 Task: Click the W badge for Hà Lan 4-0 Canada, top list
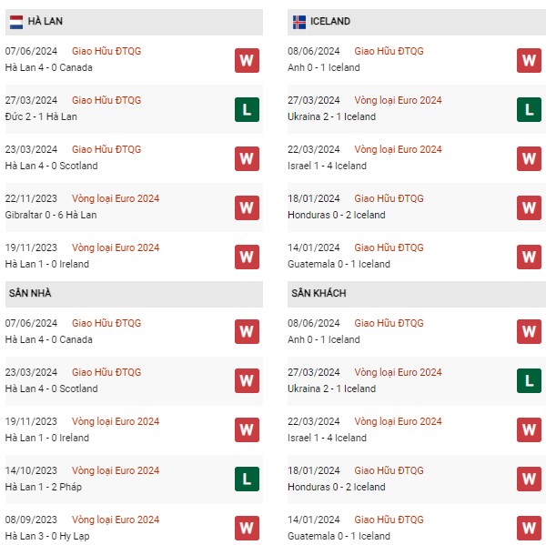click(x=247, y=61)
